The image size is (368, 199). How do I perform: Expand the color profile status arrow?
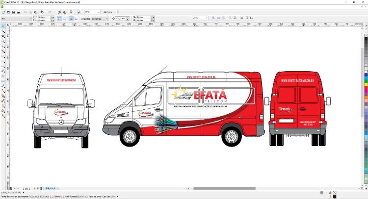pos(117,197)
